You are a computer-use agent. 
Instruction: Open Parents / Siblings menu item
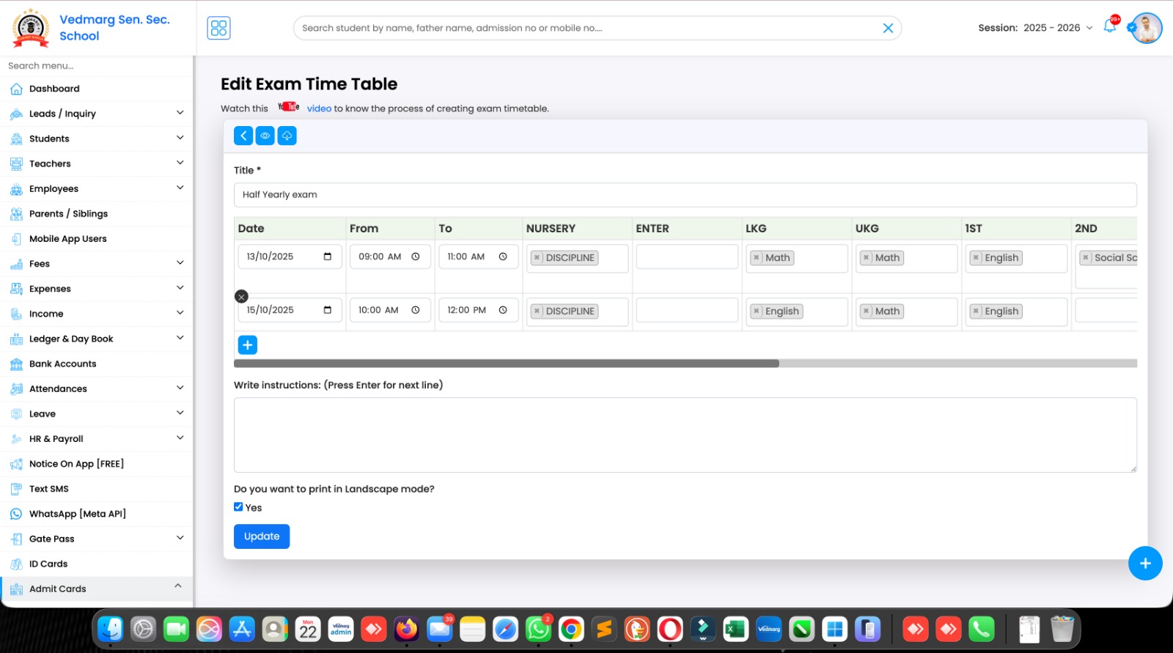click(97, 213)
